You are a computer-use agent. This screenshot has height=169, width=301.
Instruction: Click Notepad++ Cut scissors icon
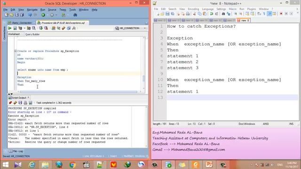194,14
